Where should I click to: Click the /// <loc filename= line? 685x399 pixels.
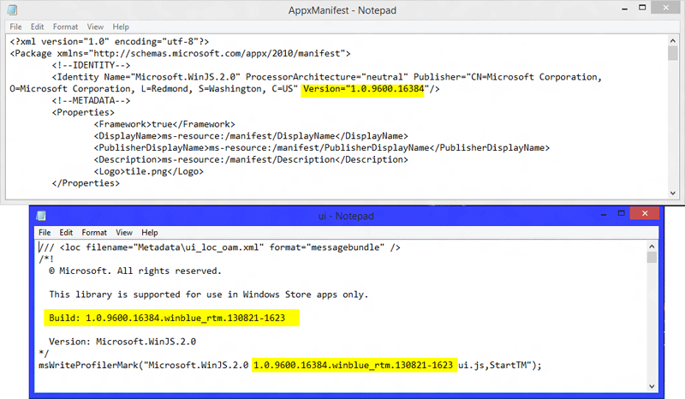(x=219, y=247)
